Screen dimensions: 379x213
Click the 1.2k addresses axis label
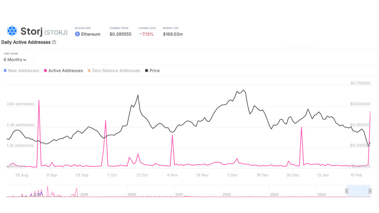click(20, 145)
